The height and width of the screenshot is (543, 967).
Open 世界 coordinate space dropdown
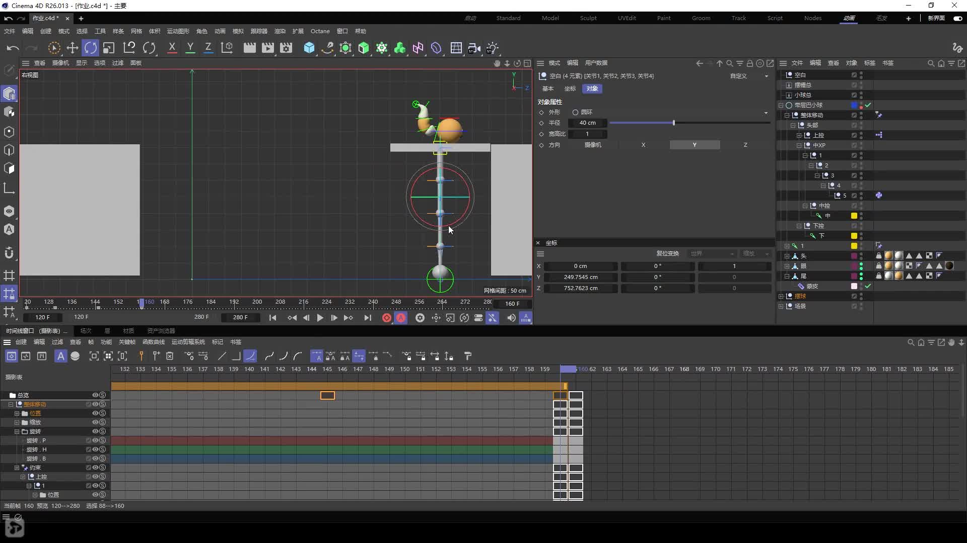(712, 253)
